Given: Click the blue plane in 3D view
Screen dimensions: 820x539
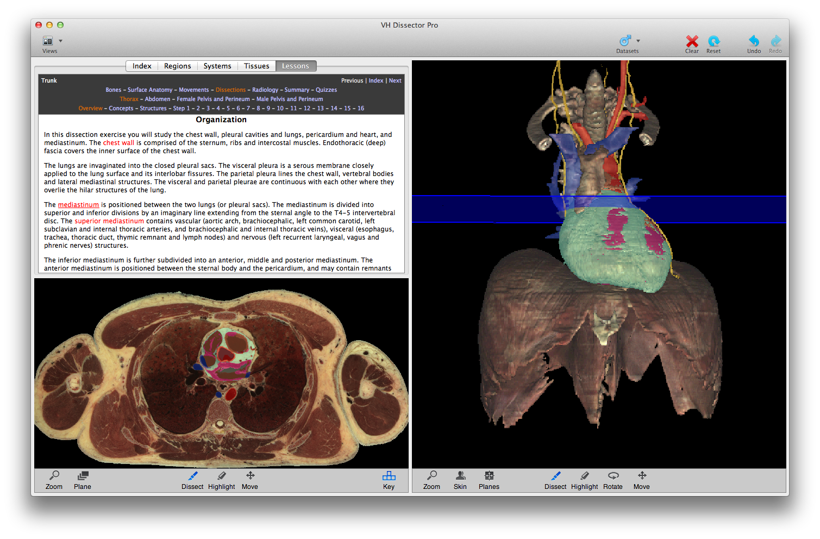Looking at the screenshot, I should pos(478,209).
